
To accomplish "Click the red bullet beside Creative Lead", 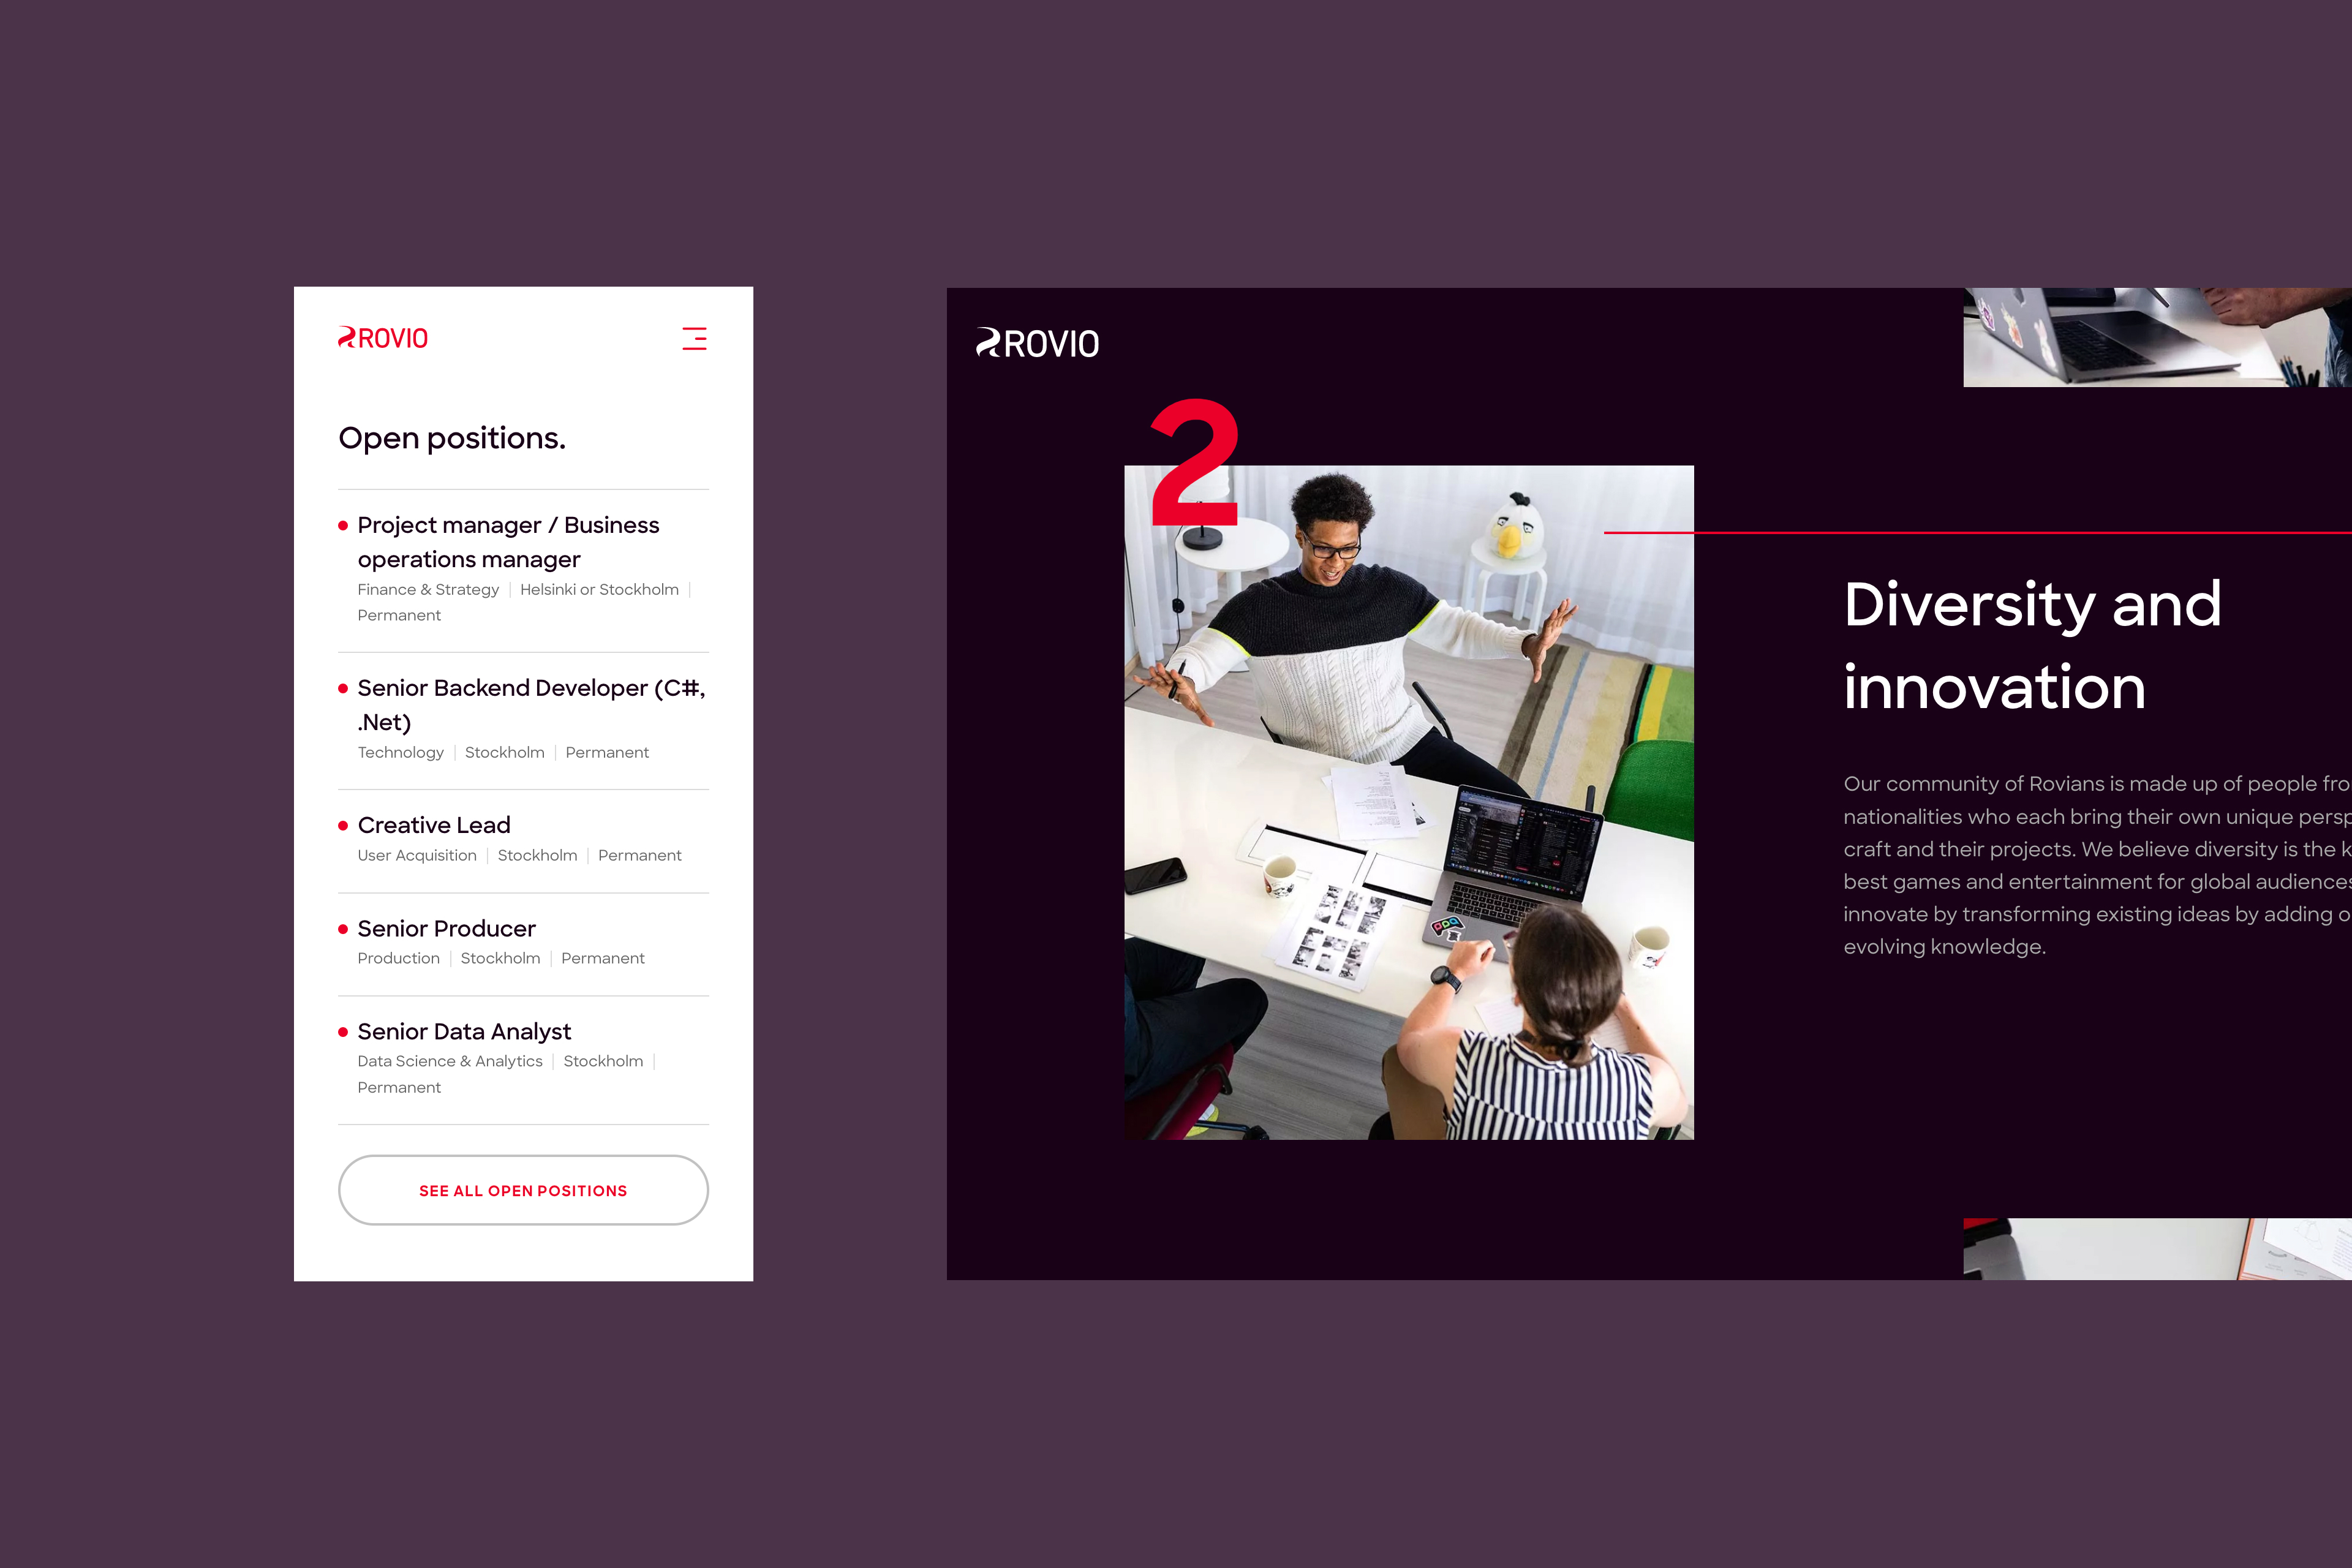I will pos(343,826).
